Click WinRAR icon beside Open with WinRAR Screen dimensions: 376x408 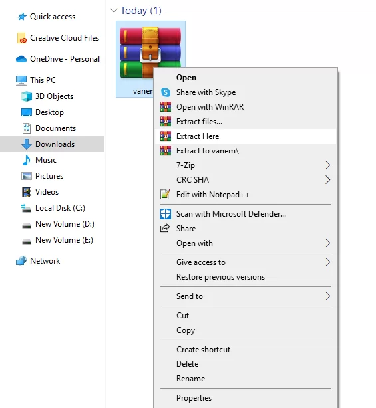tap(166, 107)
